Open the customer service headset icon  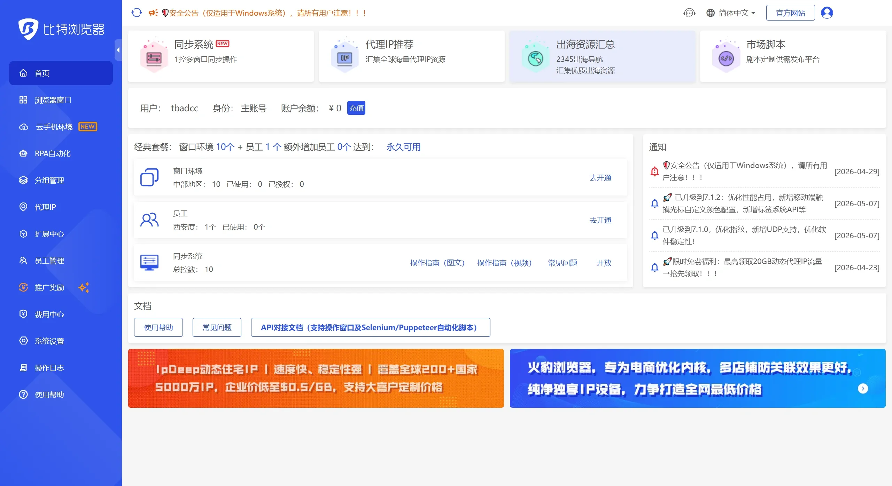tap(689, 13)
